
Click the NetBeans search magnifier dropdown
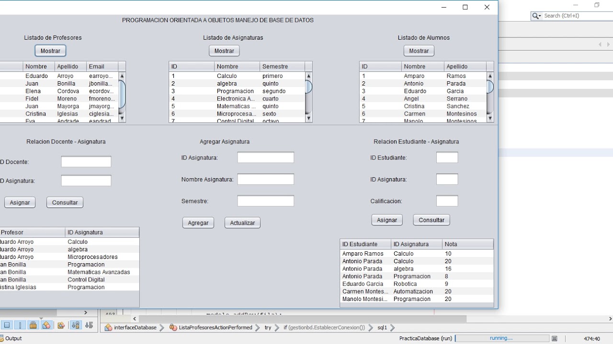coord(537,16)
